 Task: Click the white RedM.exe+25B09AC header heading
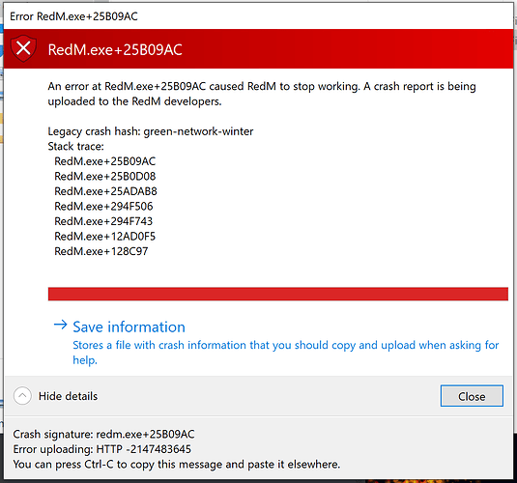tap(115, 50)
